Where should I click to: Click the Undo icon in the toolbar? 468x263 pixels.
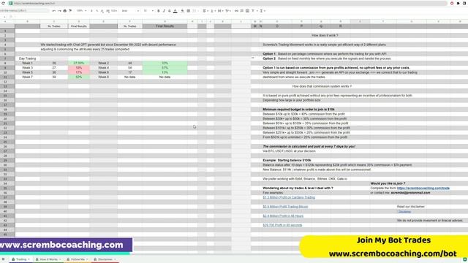click(x=54, y=11)
